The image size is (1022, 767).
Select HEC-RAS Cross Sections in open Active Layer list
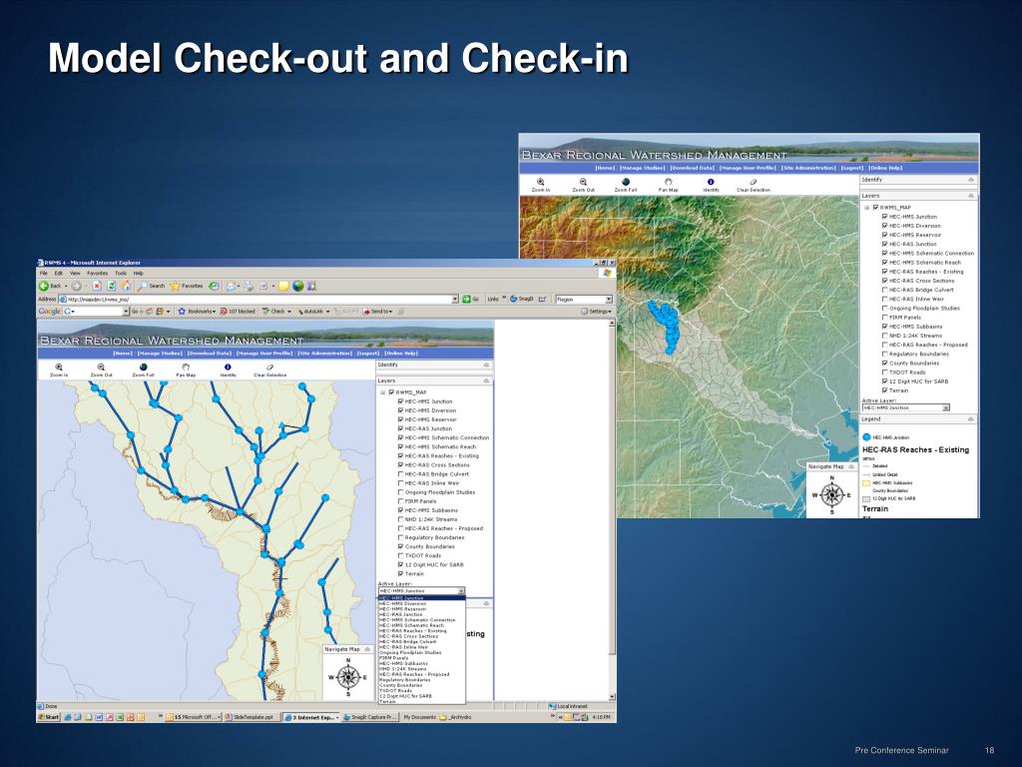point(422,636)
